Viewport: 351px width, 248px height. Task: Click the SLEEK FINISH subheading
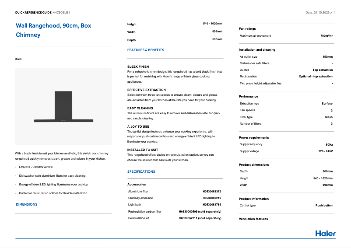click(x=138, y=67)
